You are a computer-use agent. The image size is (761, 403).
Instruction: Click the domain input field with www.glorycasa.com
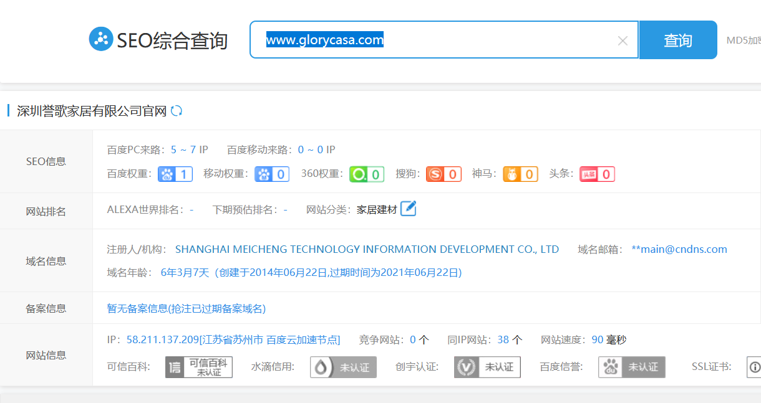point(444,40)
